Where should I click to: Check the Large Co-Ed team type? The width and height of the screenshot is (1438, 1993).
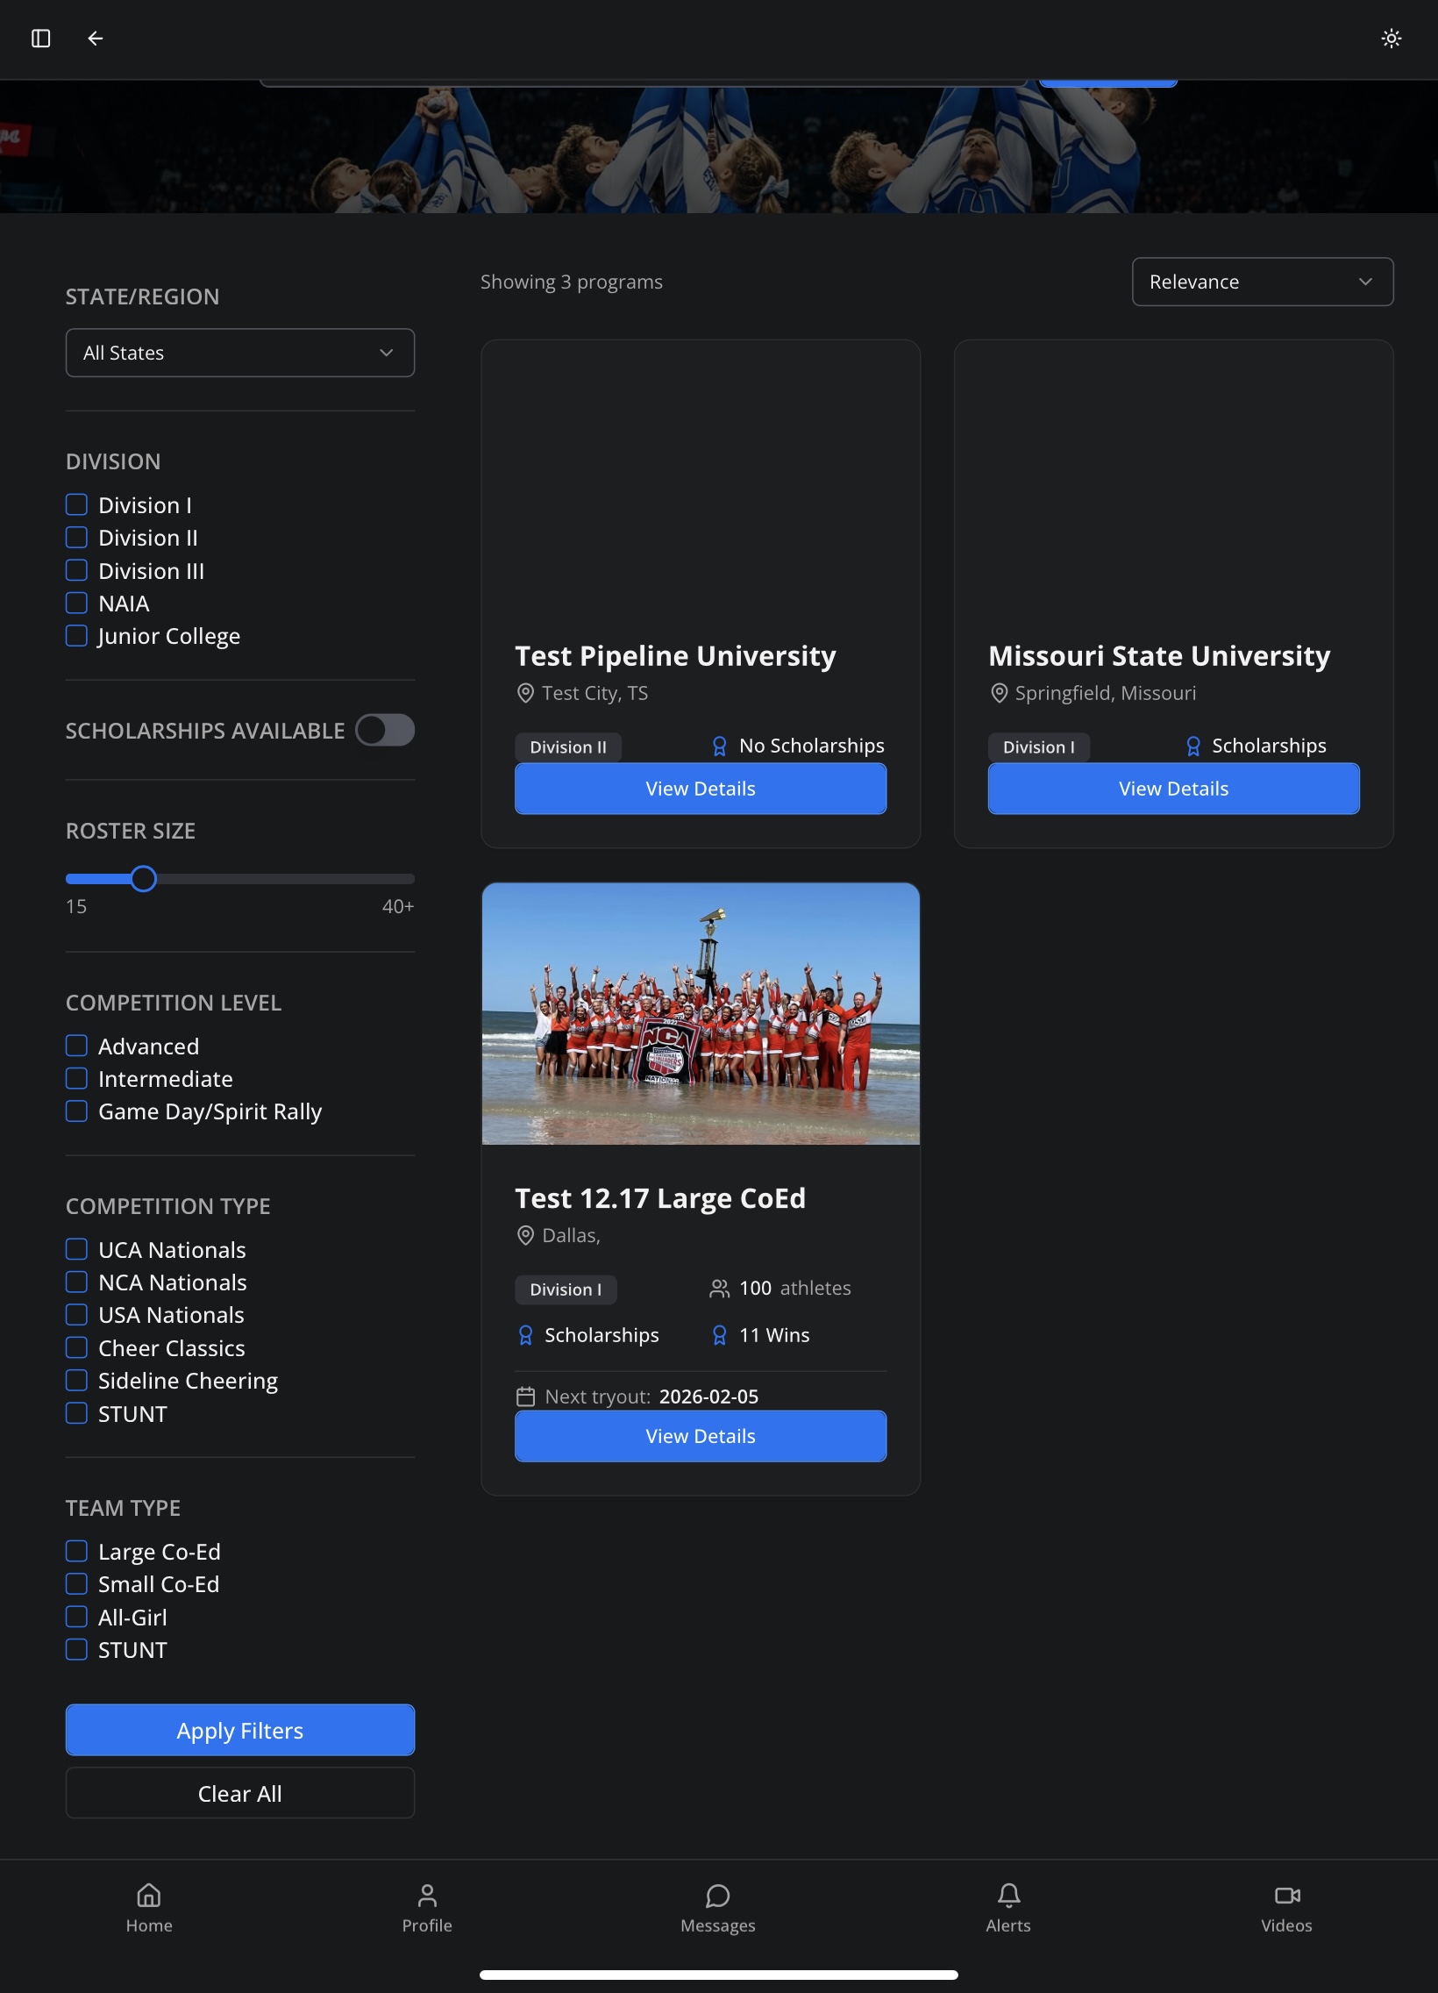tap(76, 1551)
